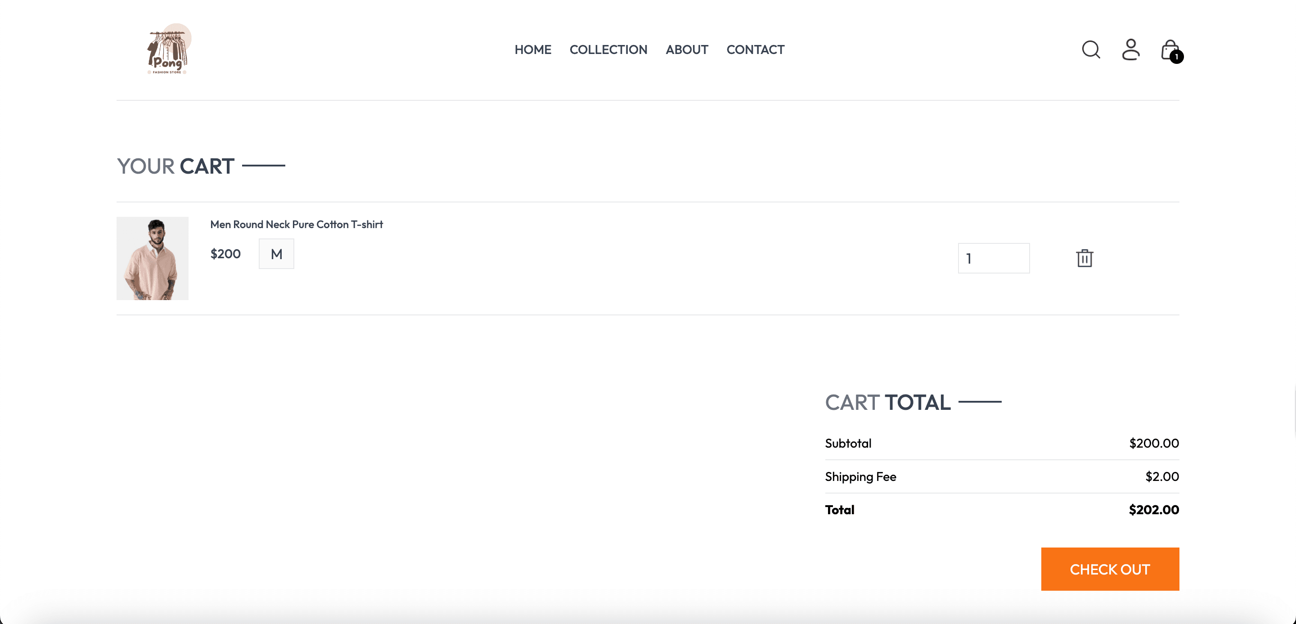Go to the ABOUT page
This screenshot has width=1296, height=624.
pyautogui.click(x=687, y=49)
